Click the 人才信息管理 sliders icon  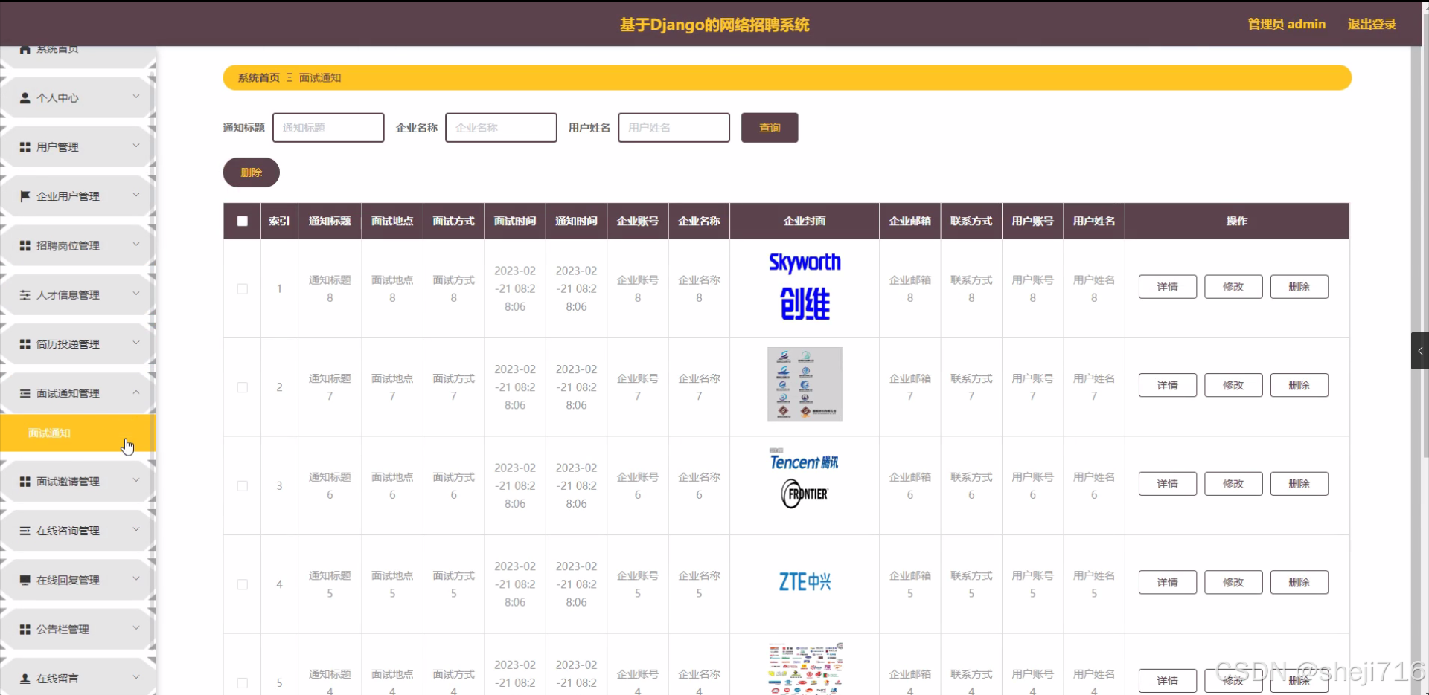25,294
